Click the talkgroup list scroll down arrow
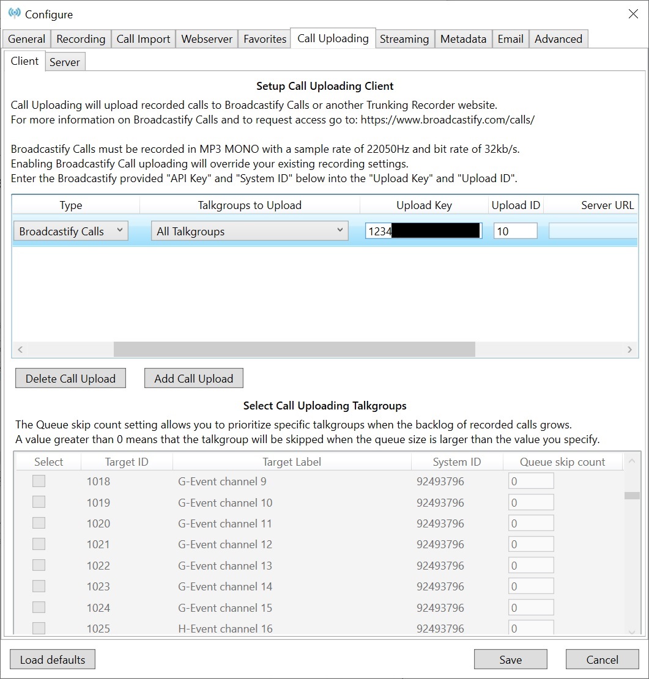Image resolution: width=649 pixels, height=679 pixels. 632,632
